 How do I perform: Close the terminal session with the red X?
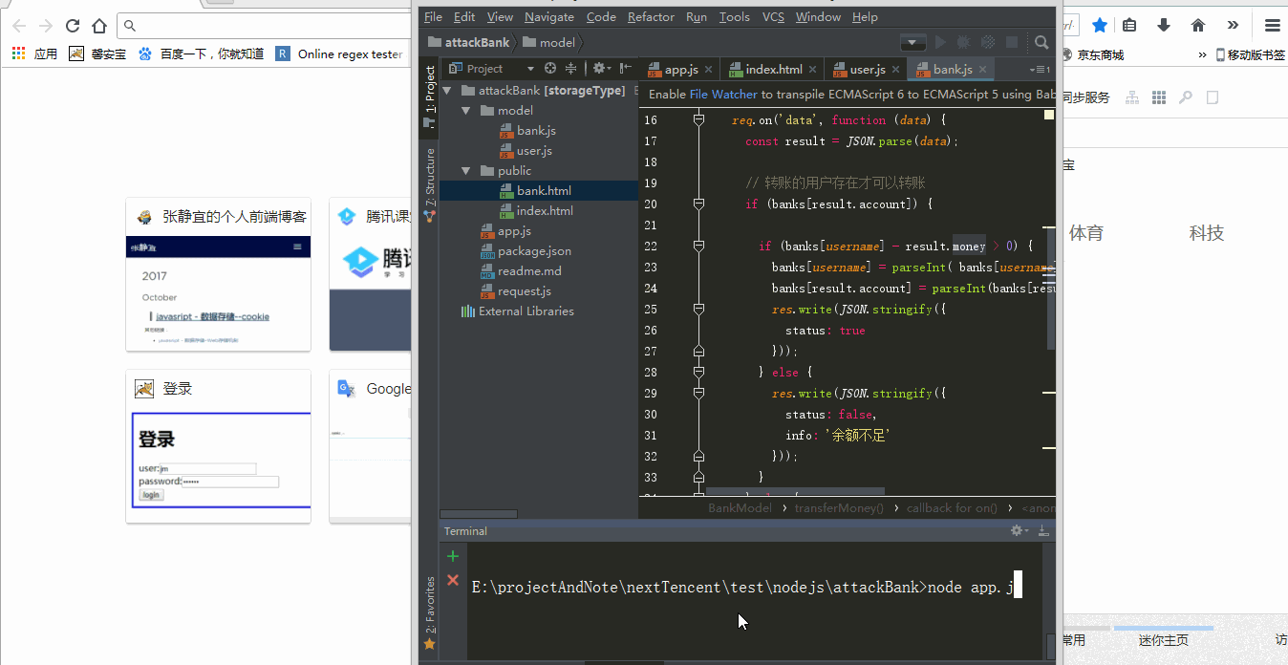pyautogui.click(x=453, y=580)
